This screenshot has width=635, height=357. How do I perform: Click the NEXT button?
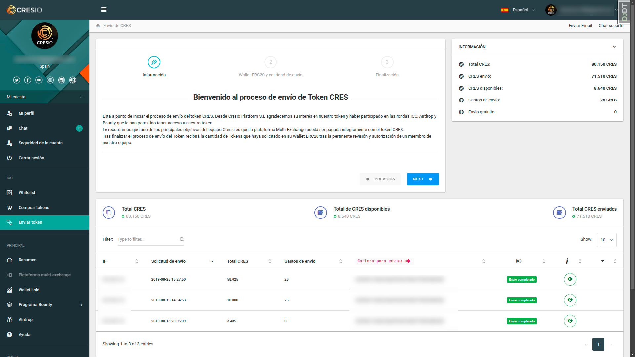pyautogui.click(x=423, y=179)
